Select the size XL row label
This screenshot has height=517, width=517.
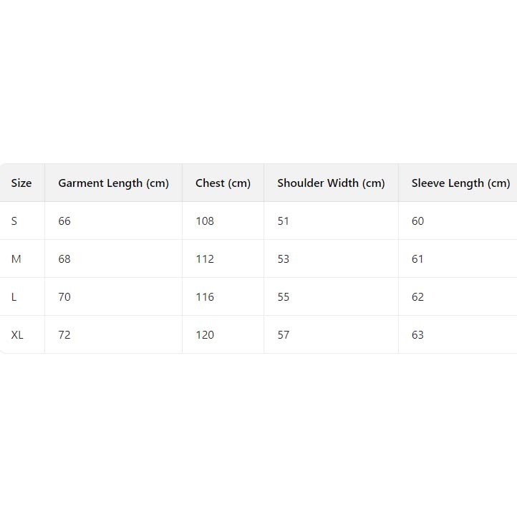coord(17,335)
